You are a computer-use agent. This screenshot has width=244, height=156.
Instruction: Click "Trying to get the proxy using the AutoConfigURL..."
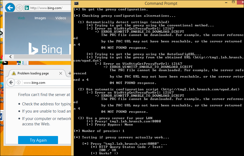click(x=144, y=54)
